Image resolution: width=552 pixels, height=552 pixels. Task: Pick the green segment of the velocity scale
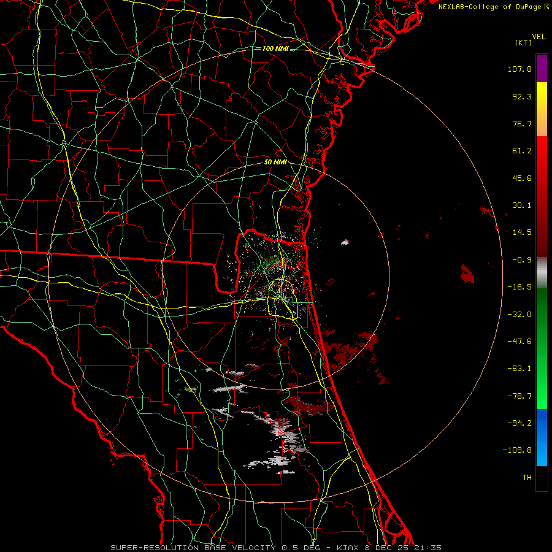(542, 348)
